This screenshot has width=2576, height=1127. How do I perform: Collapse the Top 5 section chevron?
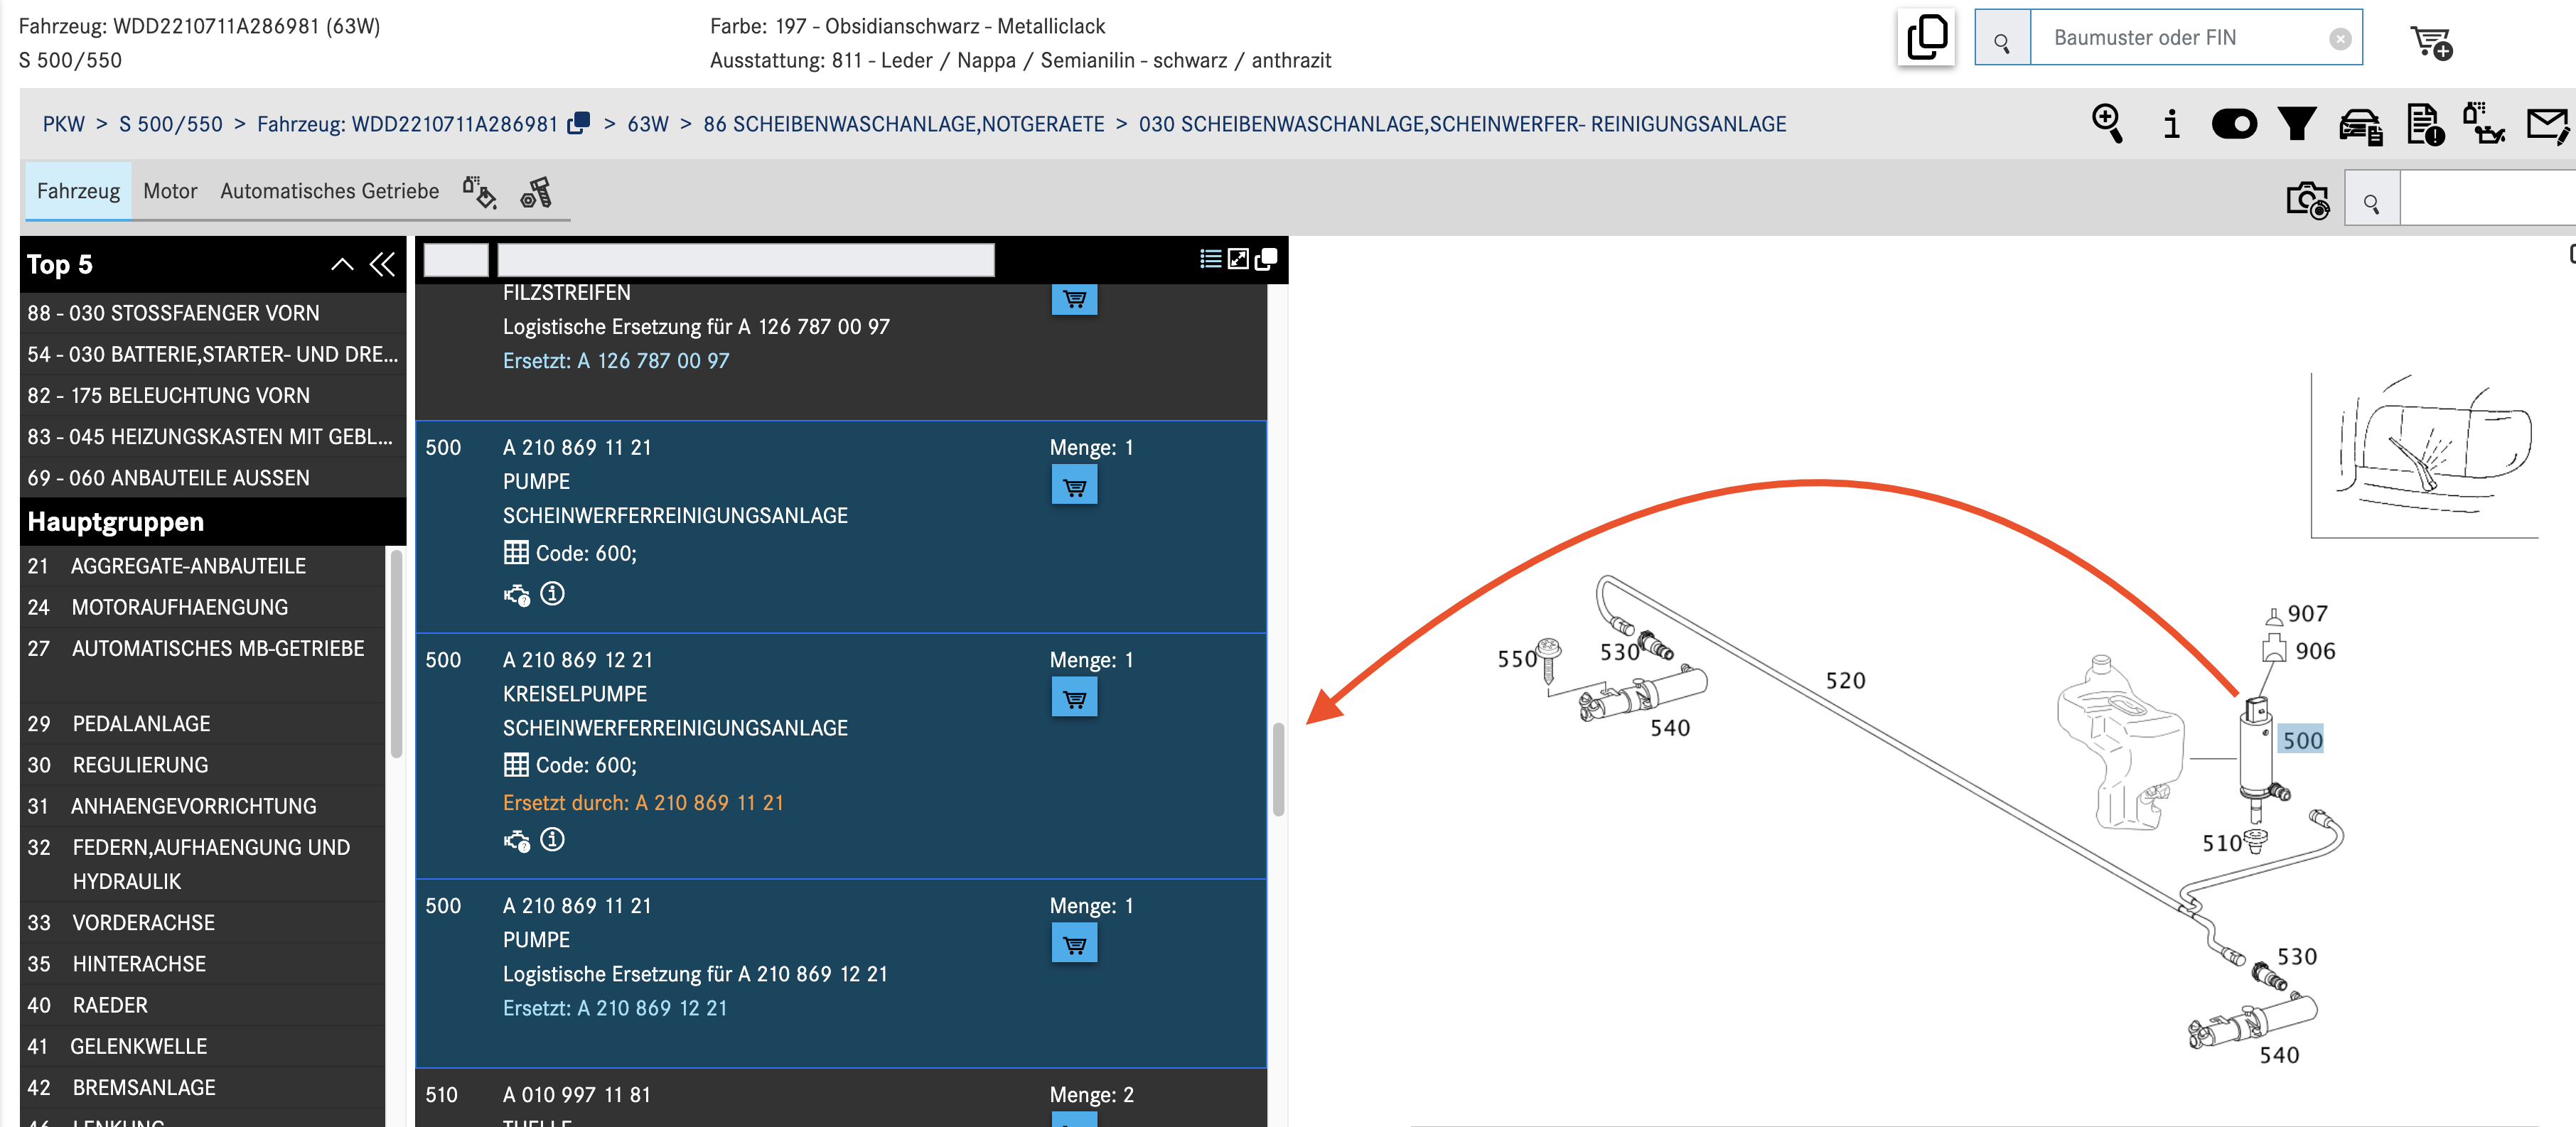(x=342, y=264)
